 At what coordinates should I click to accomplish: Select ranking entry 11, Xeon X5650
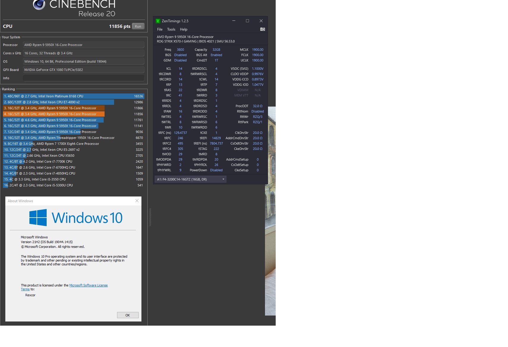[x=74, y=156]
